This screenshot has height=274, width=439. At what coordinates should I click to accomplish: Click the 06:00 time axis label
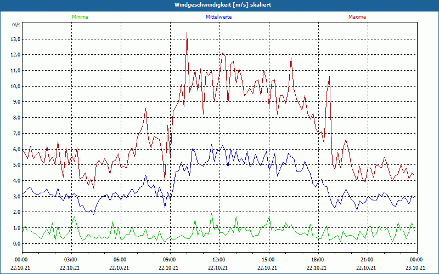121,260
